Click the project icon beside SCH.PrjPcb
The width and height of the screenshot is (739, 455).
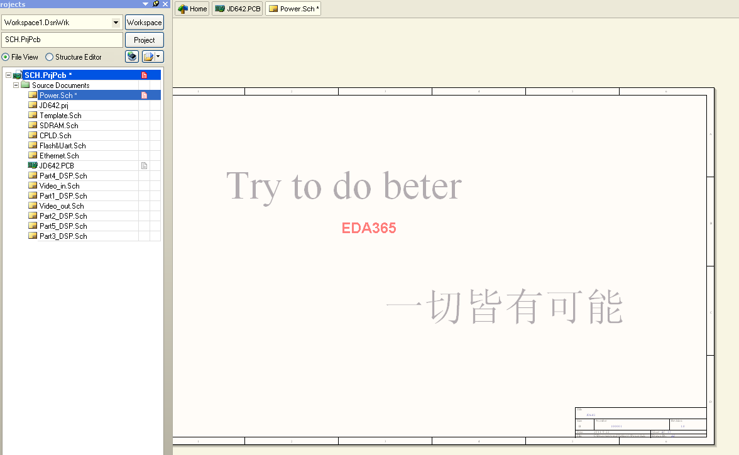18,75
